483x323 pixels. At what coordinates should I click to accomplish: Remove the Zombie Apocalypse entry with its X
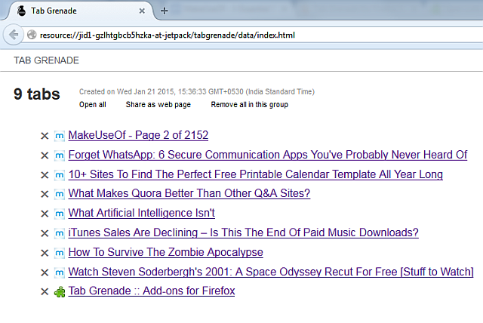45,253
